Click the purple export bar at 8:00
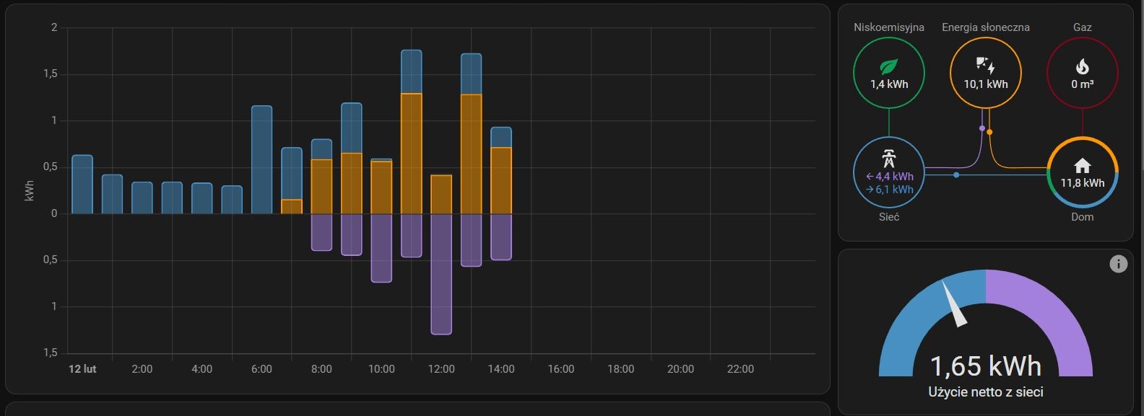 click(321, 232)
